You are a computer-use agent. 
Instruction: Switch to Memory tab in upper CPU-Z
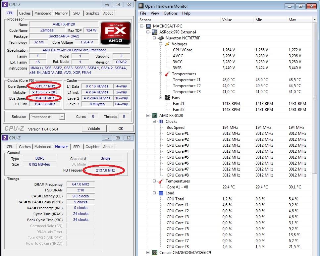click(61, 13)
